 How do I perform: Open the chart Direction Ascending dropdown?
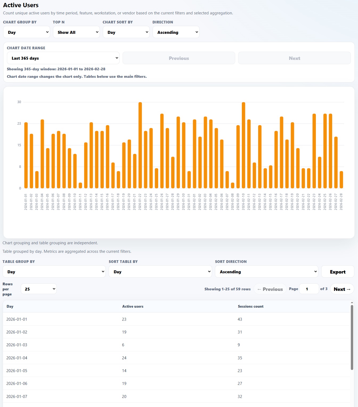(176, 32)
